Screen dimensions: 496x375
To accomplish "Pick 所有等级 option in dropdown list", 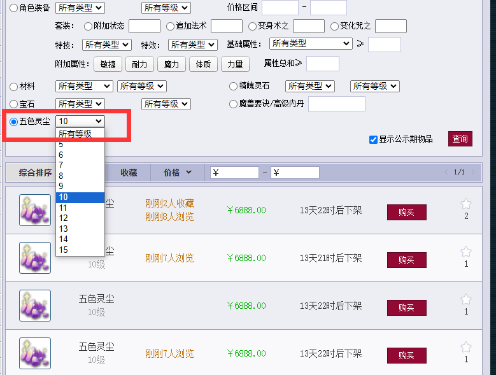I will click(x=75, y=134).
